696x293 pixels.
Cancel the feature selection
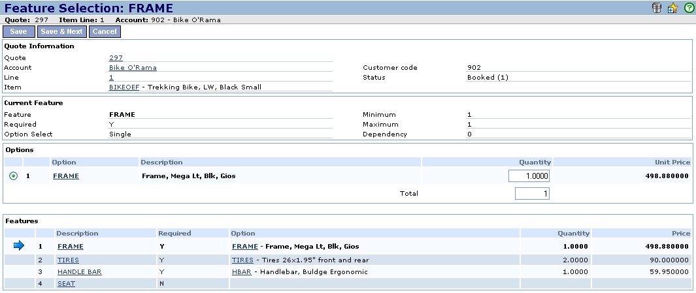click(x=105, y=31)
